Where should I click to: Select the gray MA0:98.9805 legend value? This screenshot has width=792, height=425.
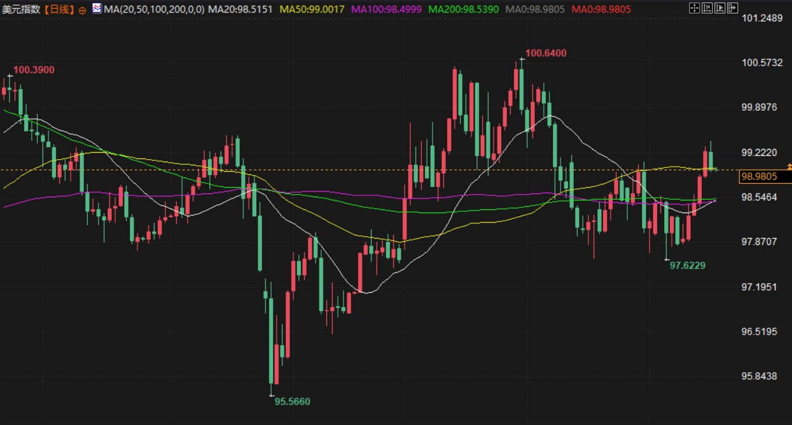click(536, 10)
